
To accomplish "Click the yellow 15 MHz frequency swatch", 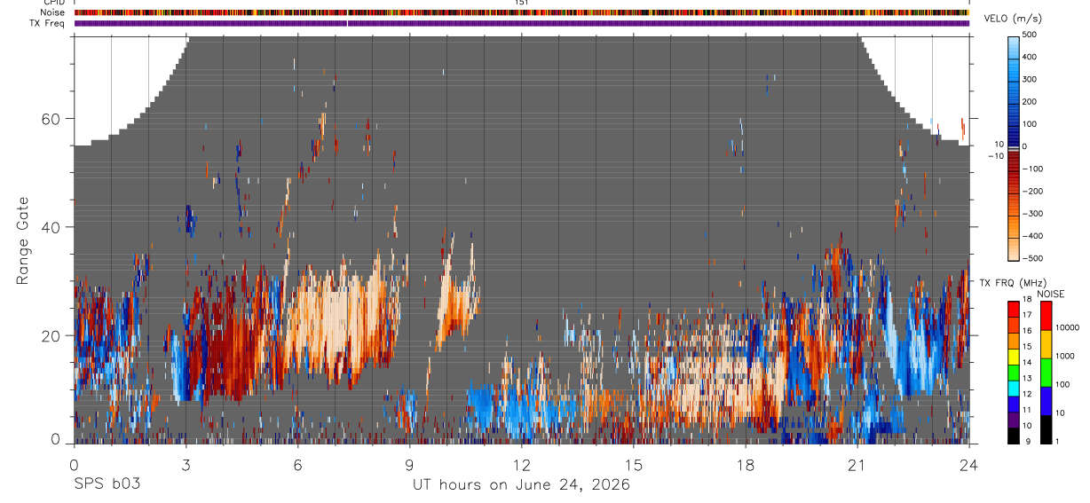I will (x=1015, y=344).
